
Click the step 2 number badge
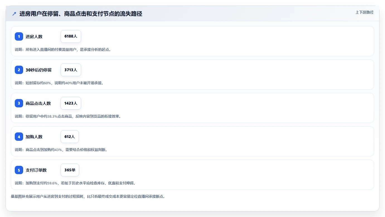19,70
